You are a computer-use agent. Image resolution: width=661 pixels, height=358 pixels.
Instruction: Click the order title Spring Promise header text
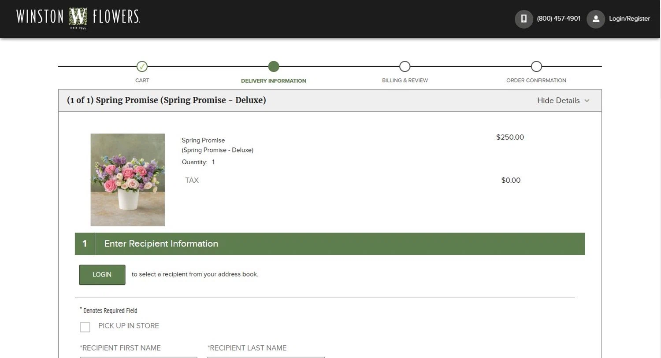[167, 100]
